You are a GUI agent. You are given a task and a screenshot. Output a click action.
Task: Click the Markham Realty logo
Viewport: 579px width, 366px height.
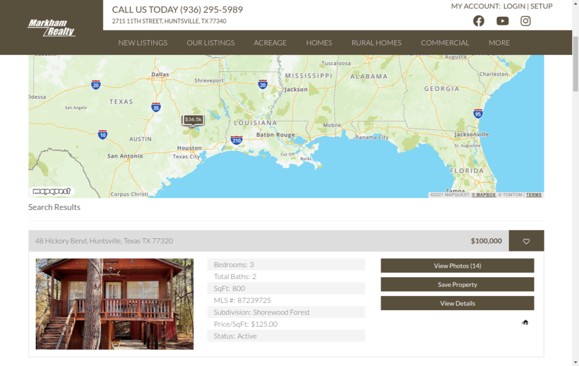pos(51,28)
